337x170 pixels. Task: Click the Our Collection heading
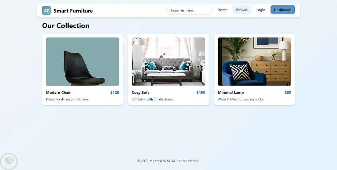(66, 26)
